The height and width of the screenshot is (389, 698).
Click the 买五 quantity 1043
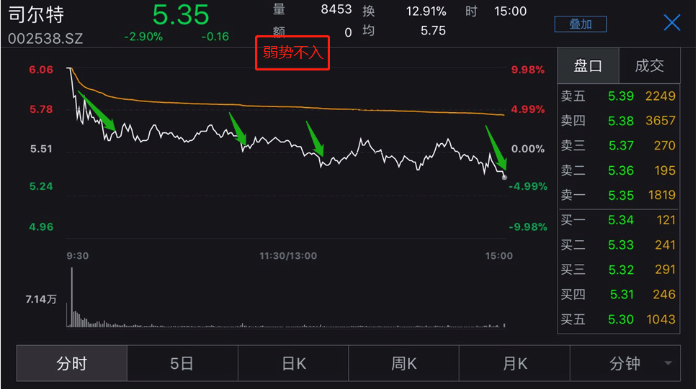pyautogui.click(x=661, y=319)
